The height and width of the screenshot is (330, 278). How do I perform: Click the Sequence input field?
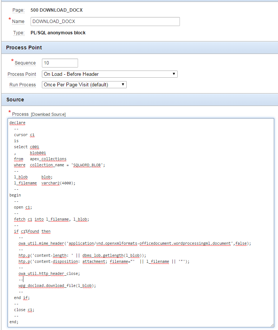[60, 63]
